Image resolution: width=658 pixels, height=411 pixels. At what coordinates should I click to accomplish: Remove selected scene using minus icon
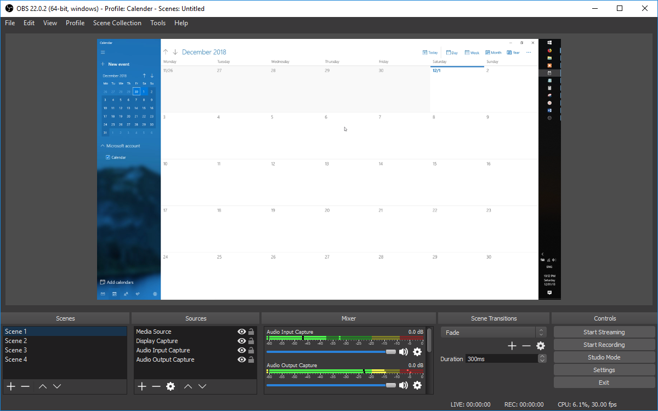(x=25, y=386)
